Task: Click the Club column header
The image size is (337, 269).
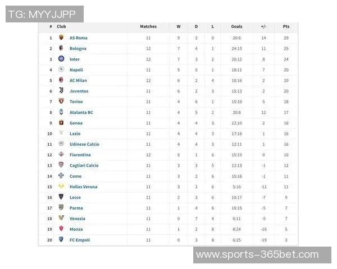Action: 61,26
